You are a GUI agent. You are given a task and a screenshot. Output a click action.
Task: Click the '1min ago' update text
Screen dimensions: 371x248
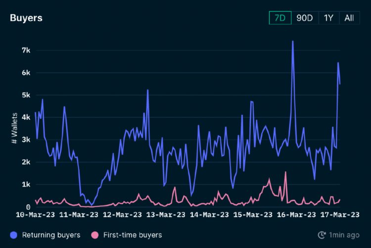click(345, 235)
